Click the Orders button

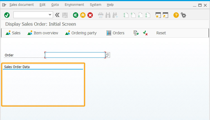115,33
